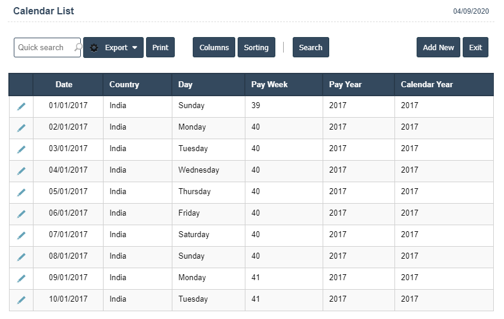Click the Print button

pyautogui.click(x=160, y=48)
